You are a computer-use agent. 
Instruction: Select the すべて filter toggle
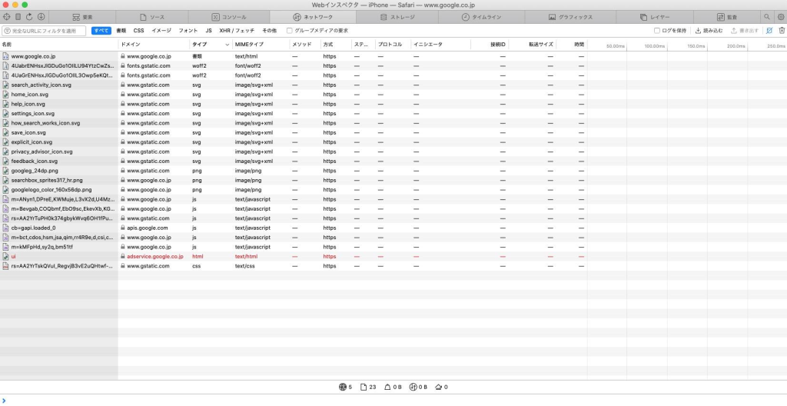(x=101, y=31)
